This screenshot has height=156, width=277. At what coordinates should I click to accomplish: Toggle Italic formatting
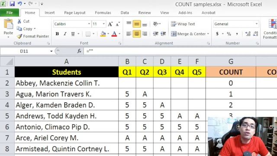click(x=65, y=34)
